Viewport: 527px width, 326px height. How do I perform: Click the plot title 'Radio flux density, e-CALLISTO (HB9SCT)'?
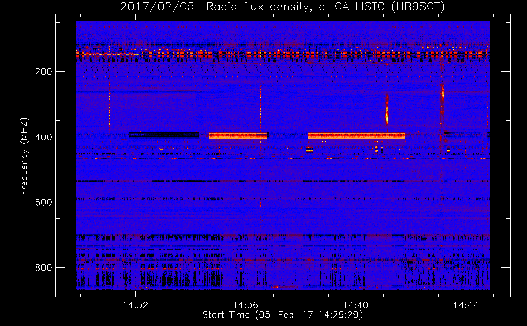coord(325,7)
